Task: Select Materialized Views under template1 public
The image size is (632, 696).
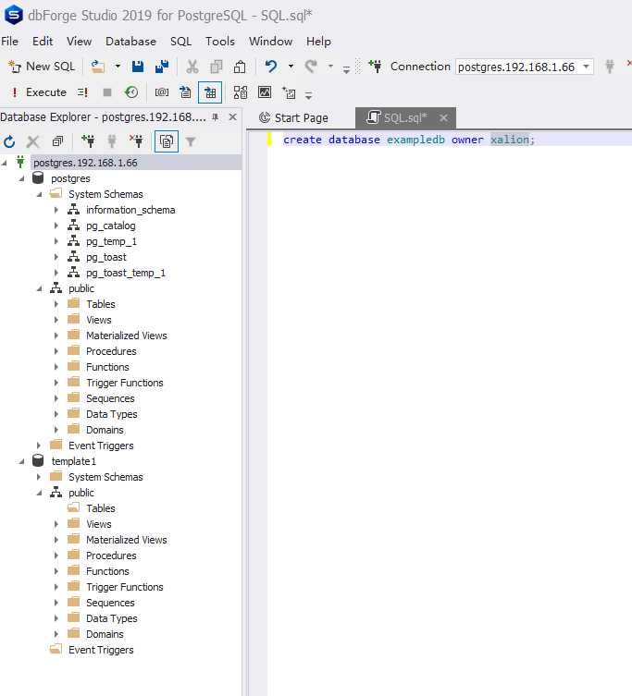Action: tap(126, 540)
